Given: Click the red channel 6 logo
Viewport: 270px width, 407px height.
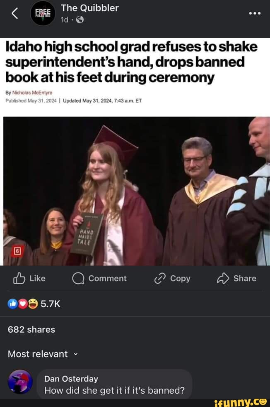Looking at the screenshot, I should (17, 250).
